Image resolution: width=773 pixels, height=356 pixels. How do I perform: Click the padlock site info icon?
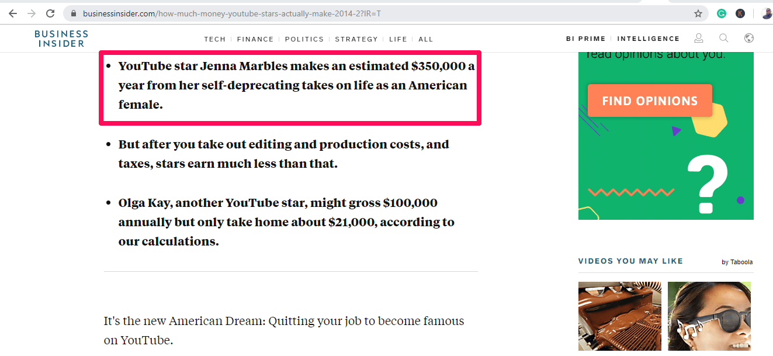pos(73,13)
